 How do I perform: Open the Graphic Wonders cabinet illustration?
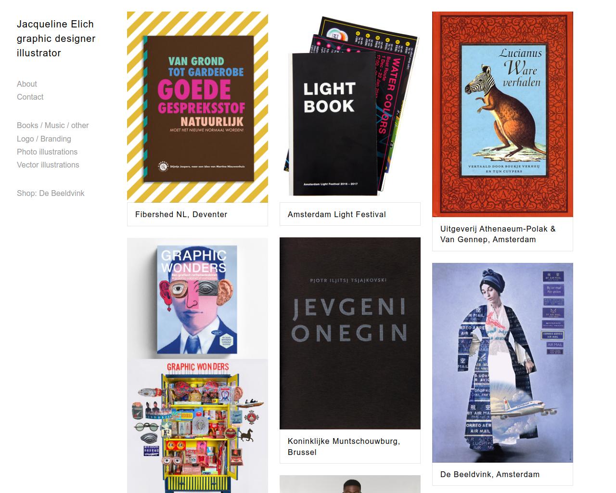click(197, 426)
